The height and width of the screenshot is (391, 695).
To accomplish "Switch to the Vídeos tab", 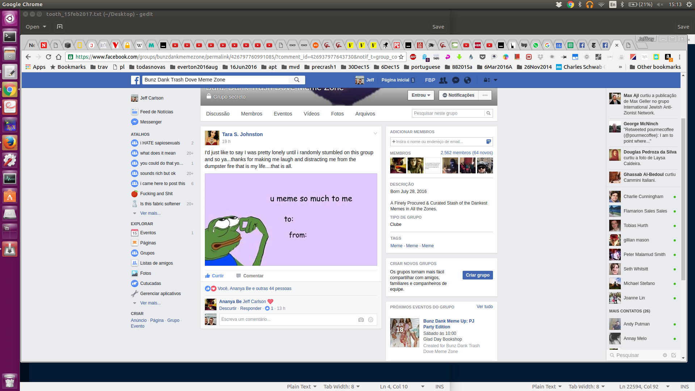I will tap(312, 114).
